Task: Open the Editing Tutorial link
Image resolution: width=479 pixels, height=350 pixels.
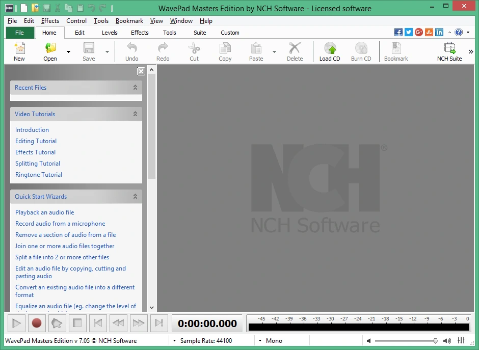Action: coord(36,141)
